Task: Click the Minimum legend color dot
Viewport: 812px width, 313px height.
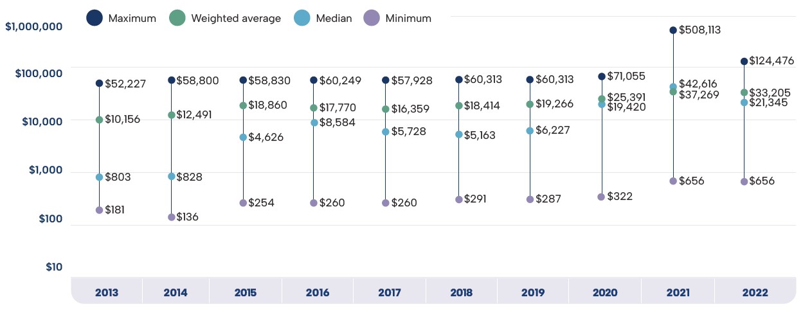Action: (x=372, y=18)
